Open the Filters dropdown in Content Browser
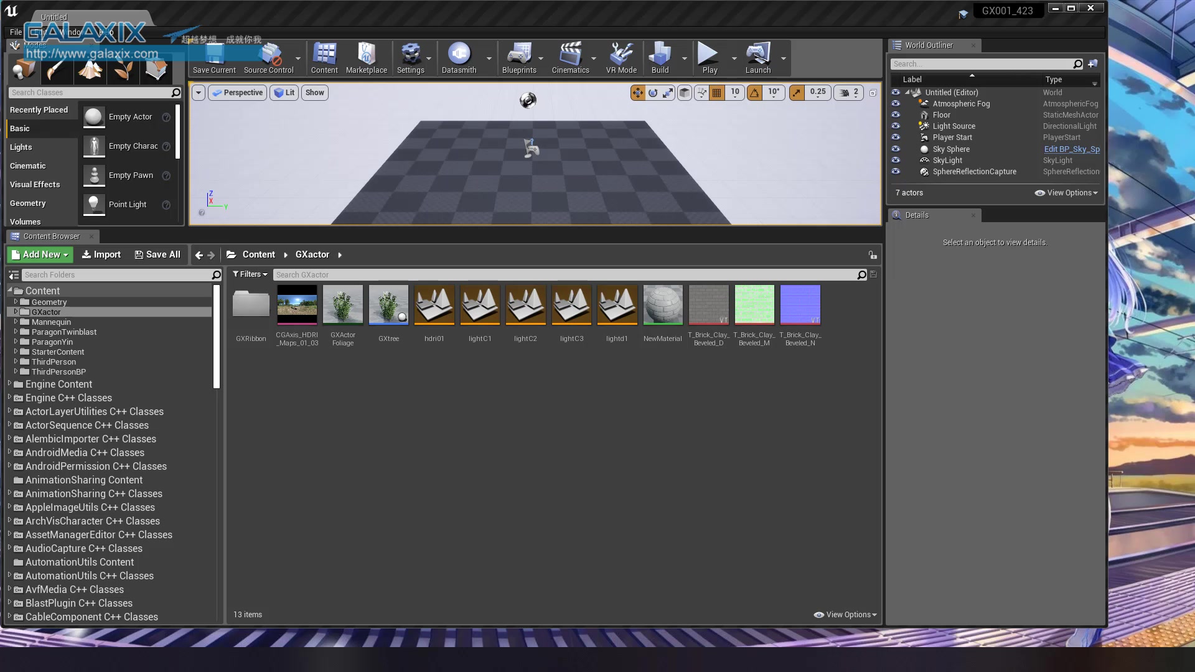Image resolution: width=1195 pixels, height=672 pixels. (x=250, y=274)
